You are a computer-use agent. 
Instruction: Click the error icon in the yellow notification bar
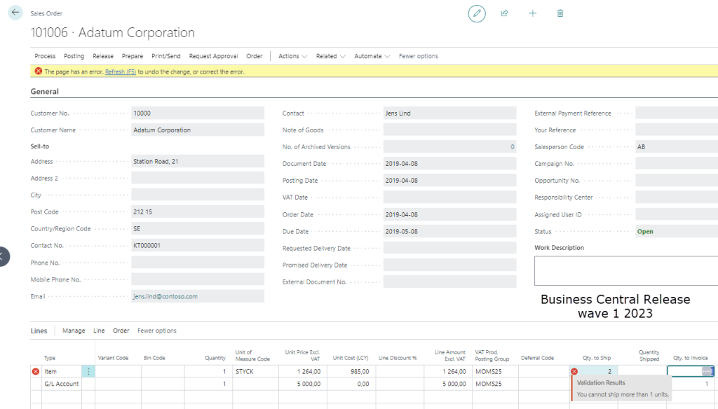pos(39,71)
